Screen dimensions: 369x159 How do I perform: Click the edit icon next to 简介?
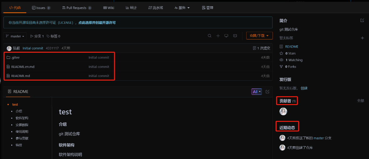pos(362,20)
